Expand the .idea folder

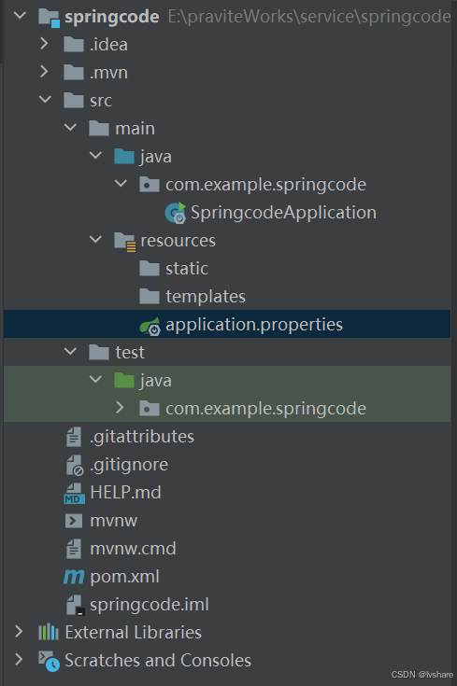pyautogui.click(x=44, y=44)
